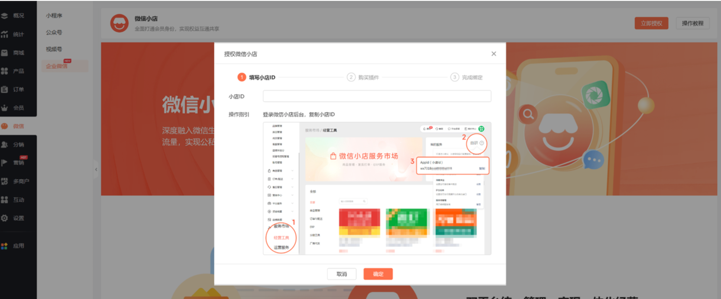Click the 微信小店 shop logo icon
Screen dimensions: 721x299
click(x=119, y=23)
